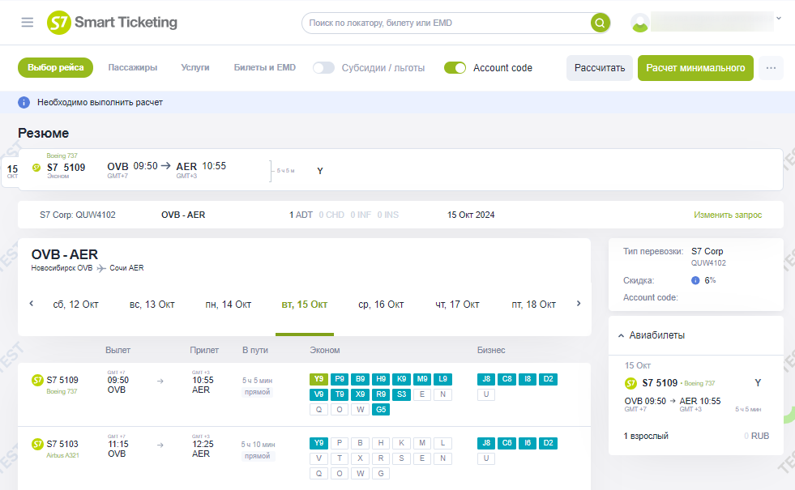Click the 1 ADT passenger count
795x490 pixels.
tap(301, 215)
